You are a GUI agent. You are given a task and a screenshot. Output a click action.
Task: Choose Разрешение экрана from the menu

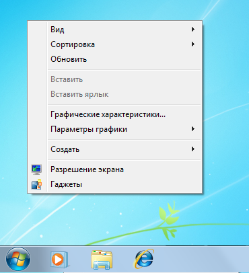coord(114,169)
